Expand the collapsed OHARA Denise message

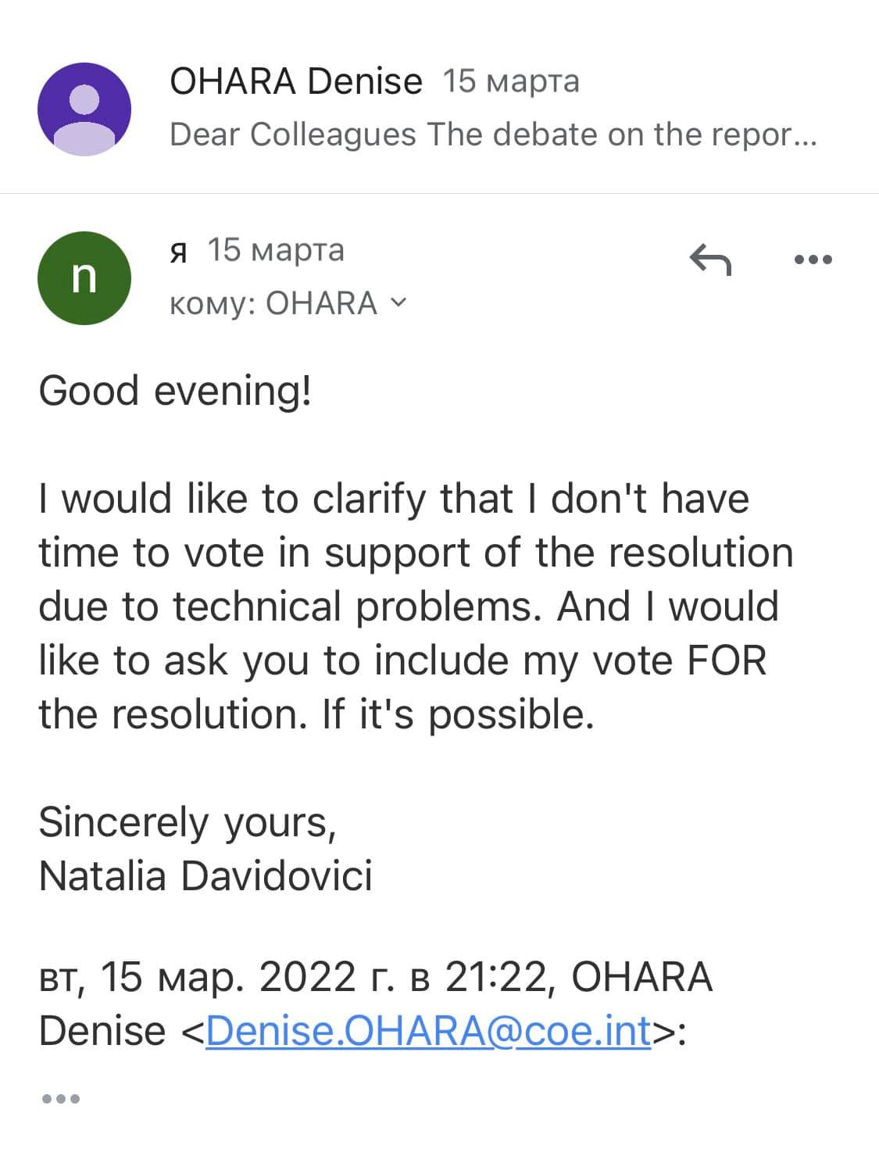pyautogui.click(x=439, y=109)
